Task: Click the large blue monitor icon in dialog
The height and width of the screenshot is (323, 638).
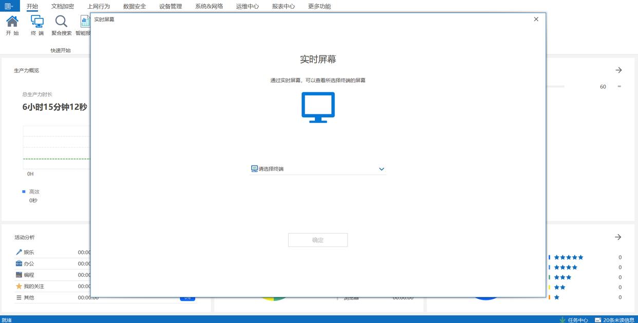Action: 318,107
